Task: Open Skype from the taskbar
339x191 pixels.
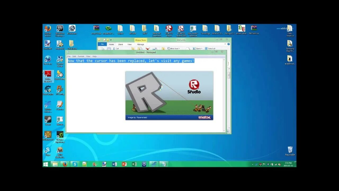Action: coord(75,164)
